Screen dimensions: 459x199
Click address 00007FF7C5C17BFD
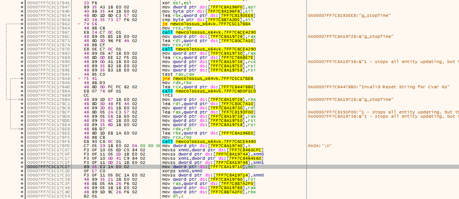[49, 146]
